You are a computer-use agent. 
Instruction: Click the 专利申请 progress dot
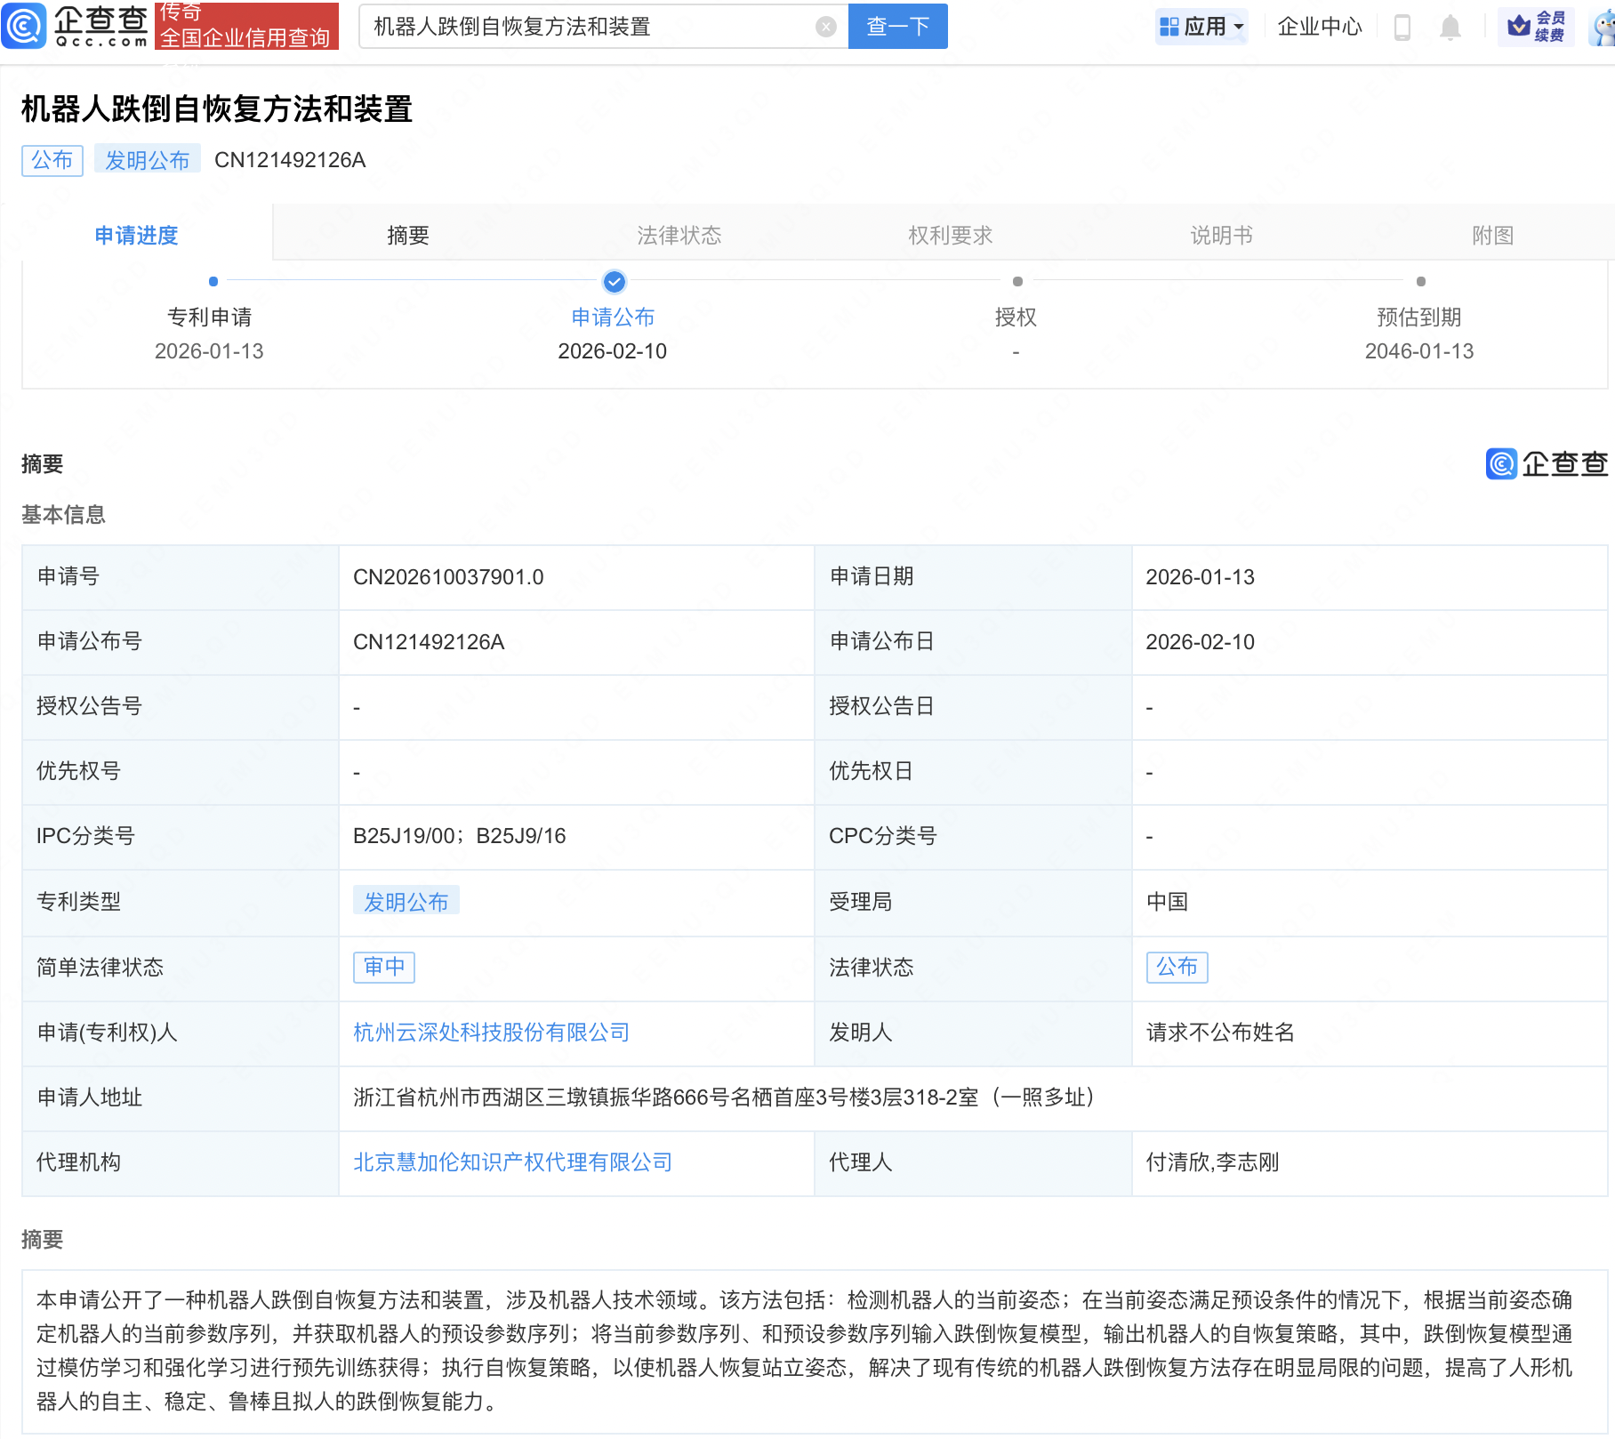coord(213,282)
